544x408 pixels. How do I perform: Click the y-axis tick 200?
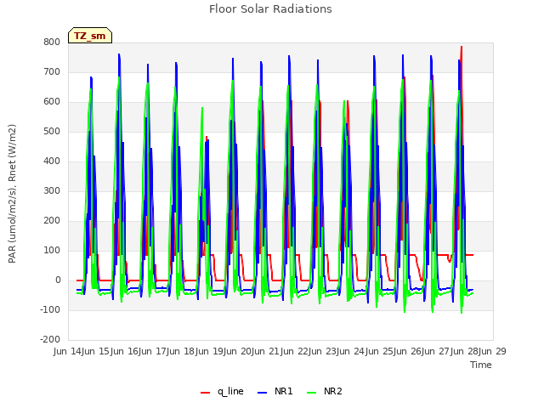[x=52, y=221]
